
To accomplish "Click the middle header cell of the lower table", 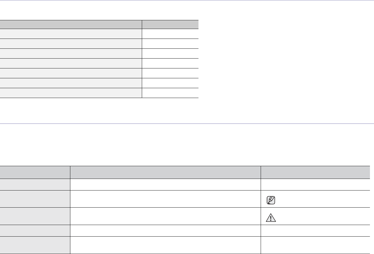I will pos(165,172).
